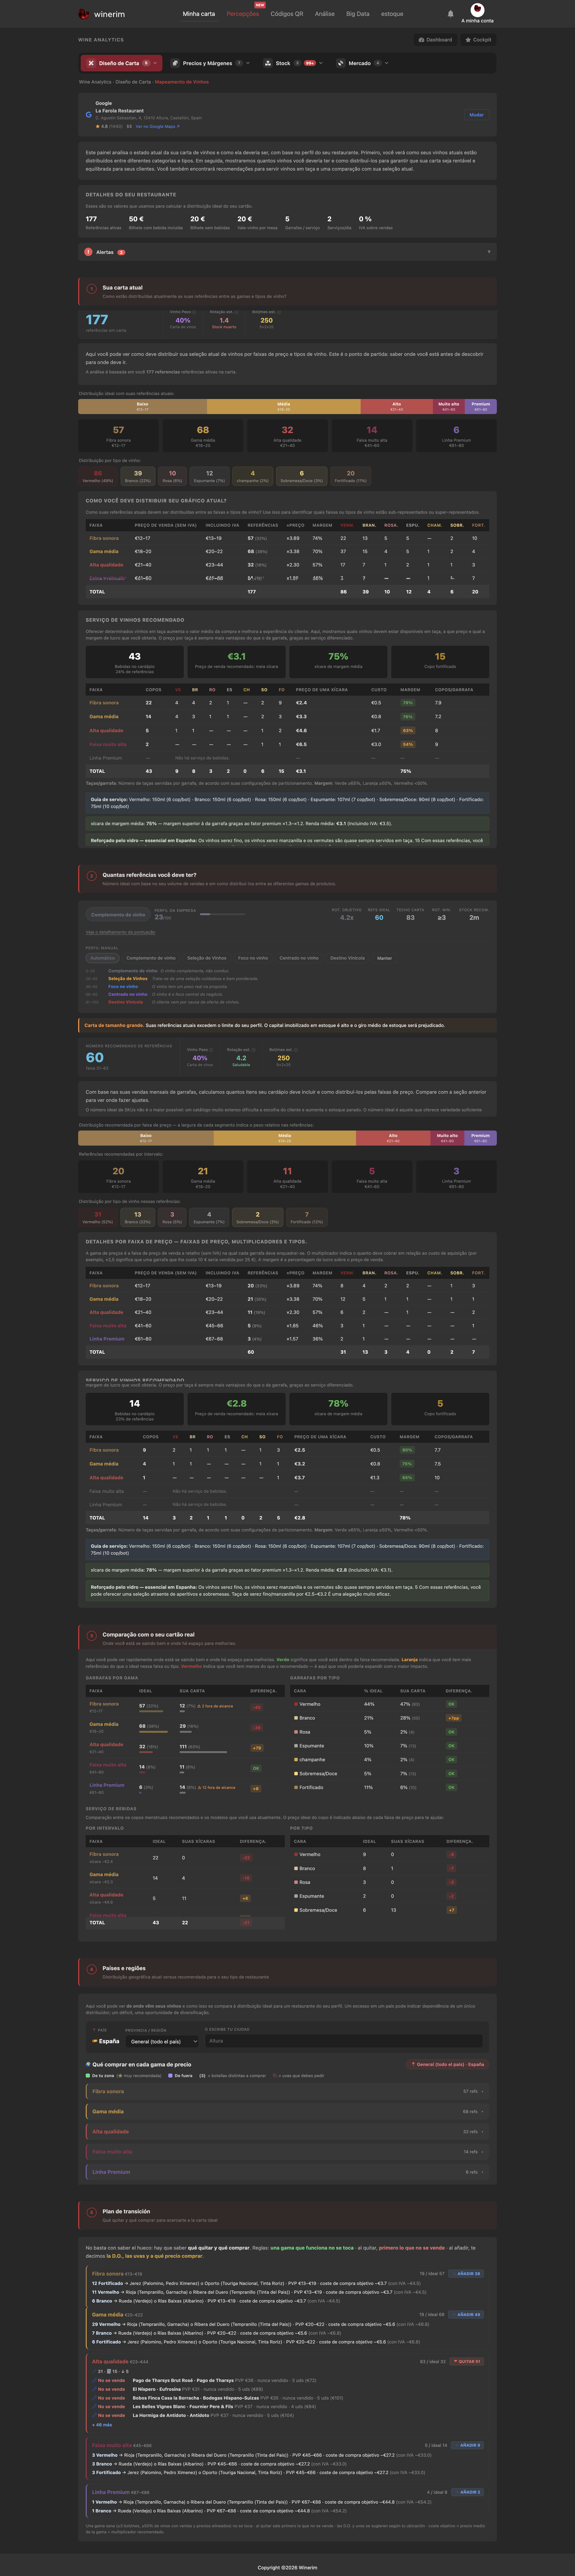Image resolution: width=575 pixels, height=2576 pixels.
Task: Open the Complemento de vinho profile dropdown
Action: [118, 915]
